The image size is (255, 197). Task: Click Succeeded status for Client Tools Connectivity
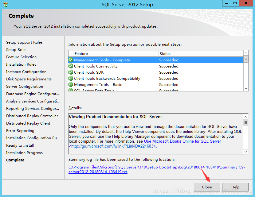tap(169, 66)
